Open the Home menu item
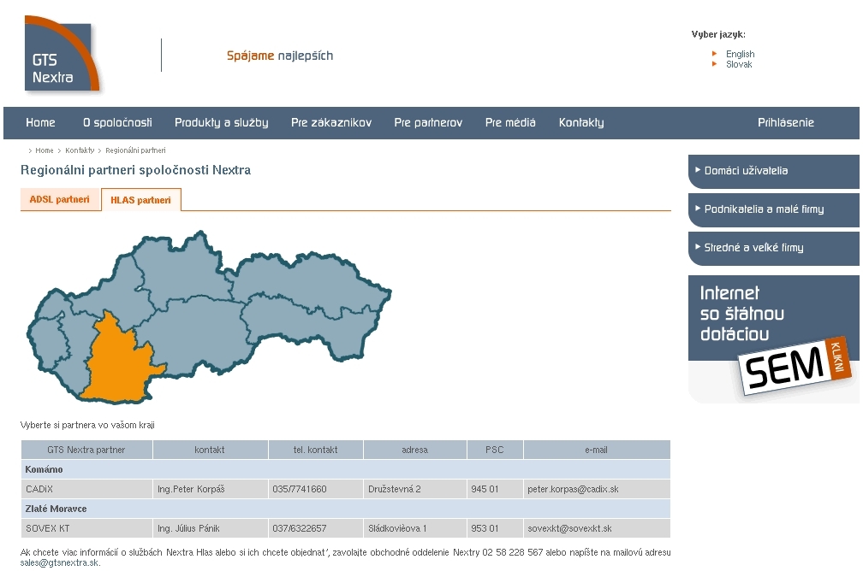Image resolution: width=863 pixels, height=571 pixels. (x=40, y=122)
